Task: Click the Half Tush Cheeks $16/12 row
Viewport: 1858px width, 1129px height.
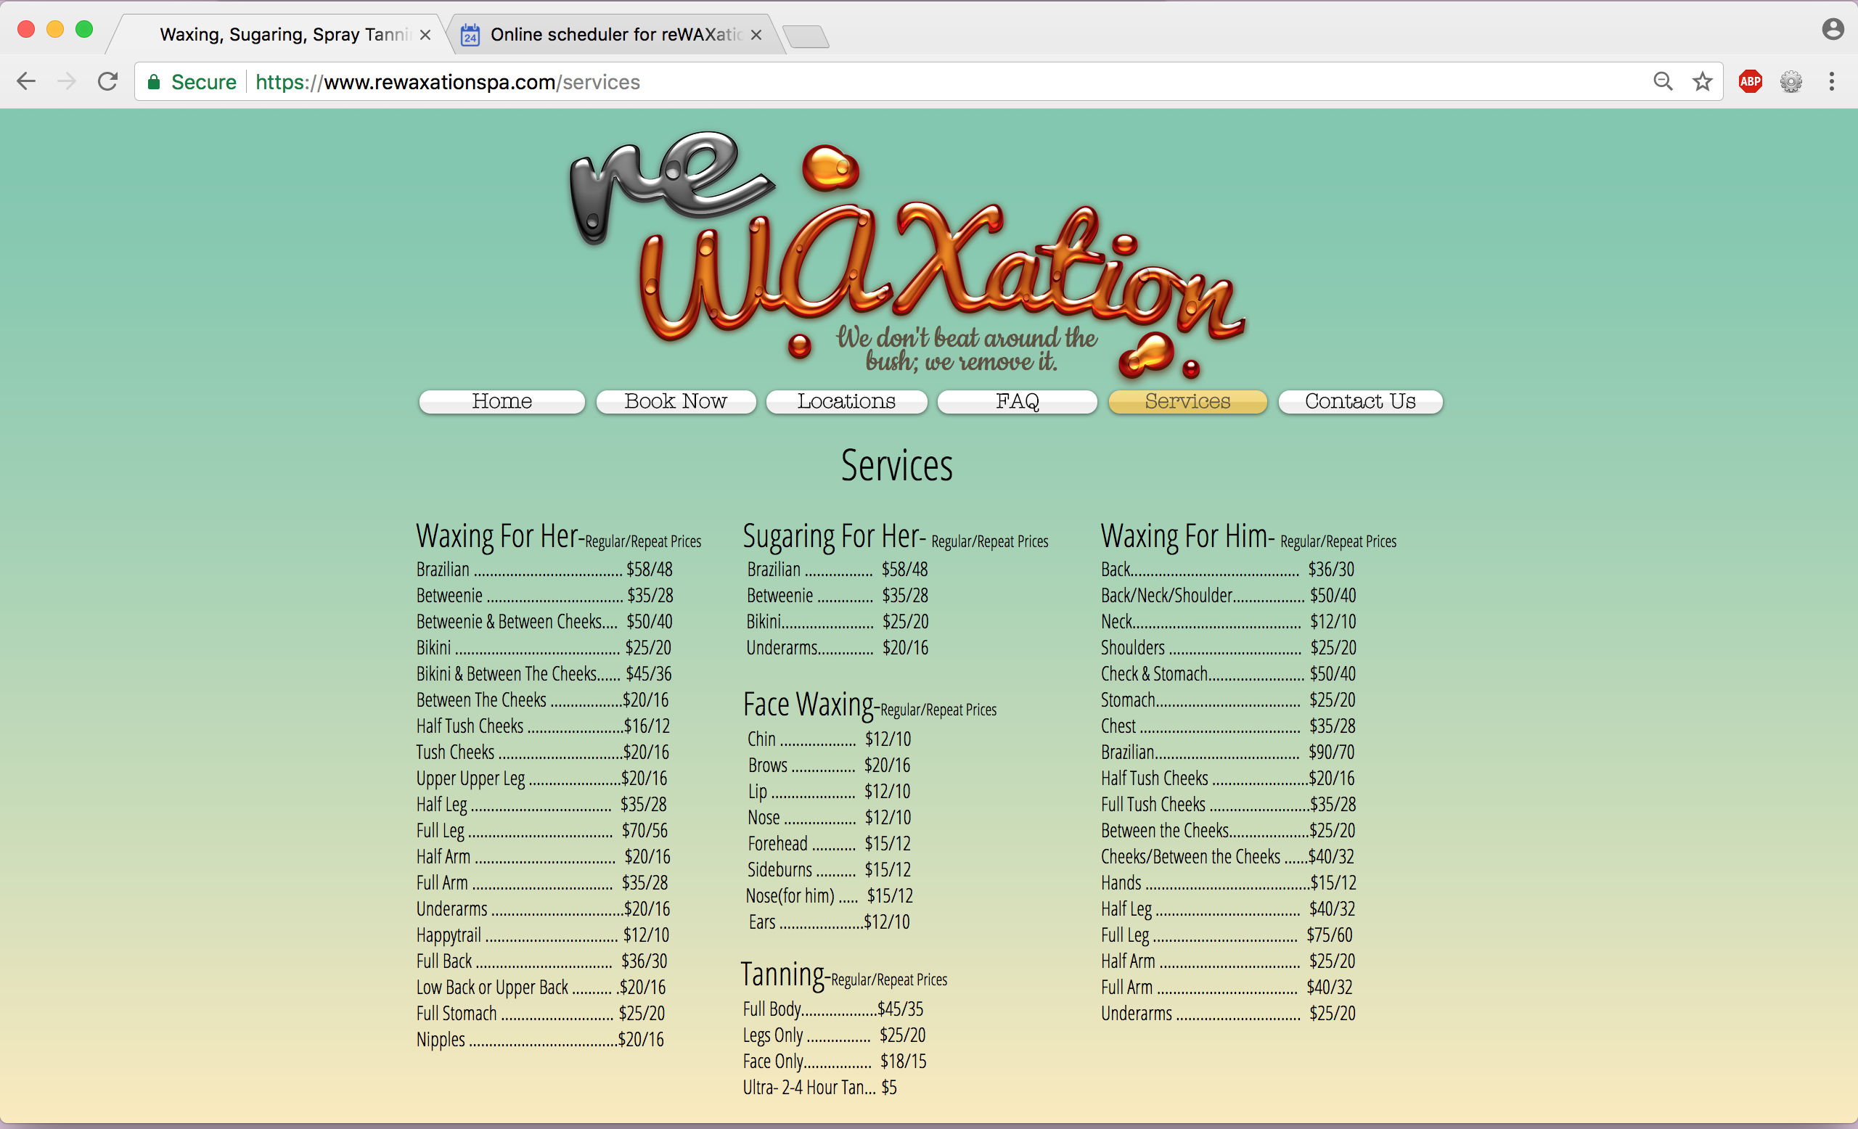Action: click(x=543, y=726)
